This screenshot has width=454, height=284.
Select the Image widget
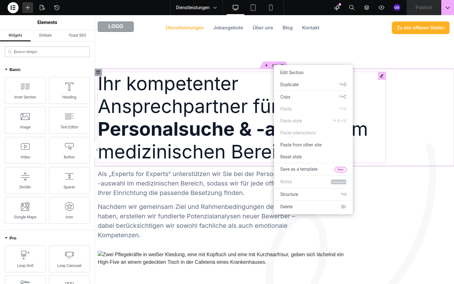(x=25, y=120)
